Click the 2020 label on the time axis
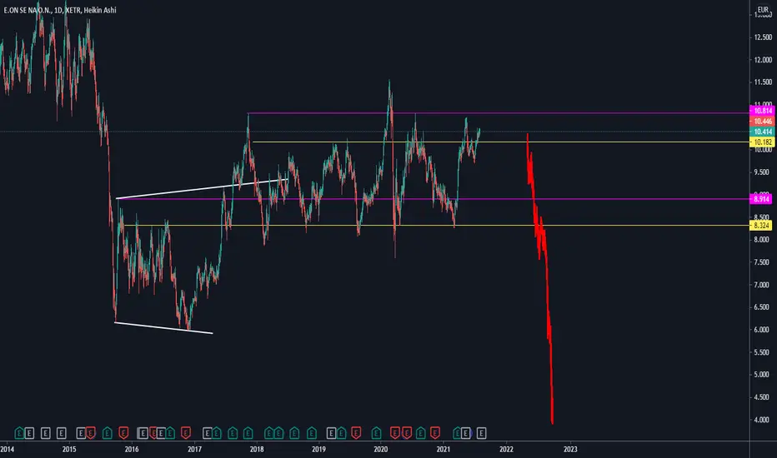This screenshot has width=777, height=458. (380, 450)
